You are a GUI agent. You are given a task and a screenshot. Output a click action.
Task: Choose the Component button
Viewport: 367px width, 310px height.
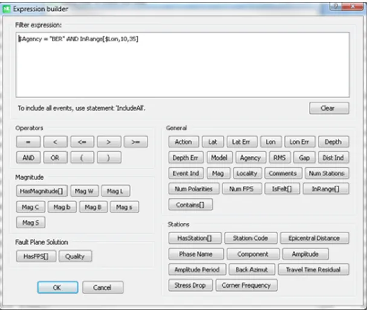click(253, 254)
